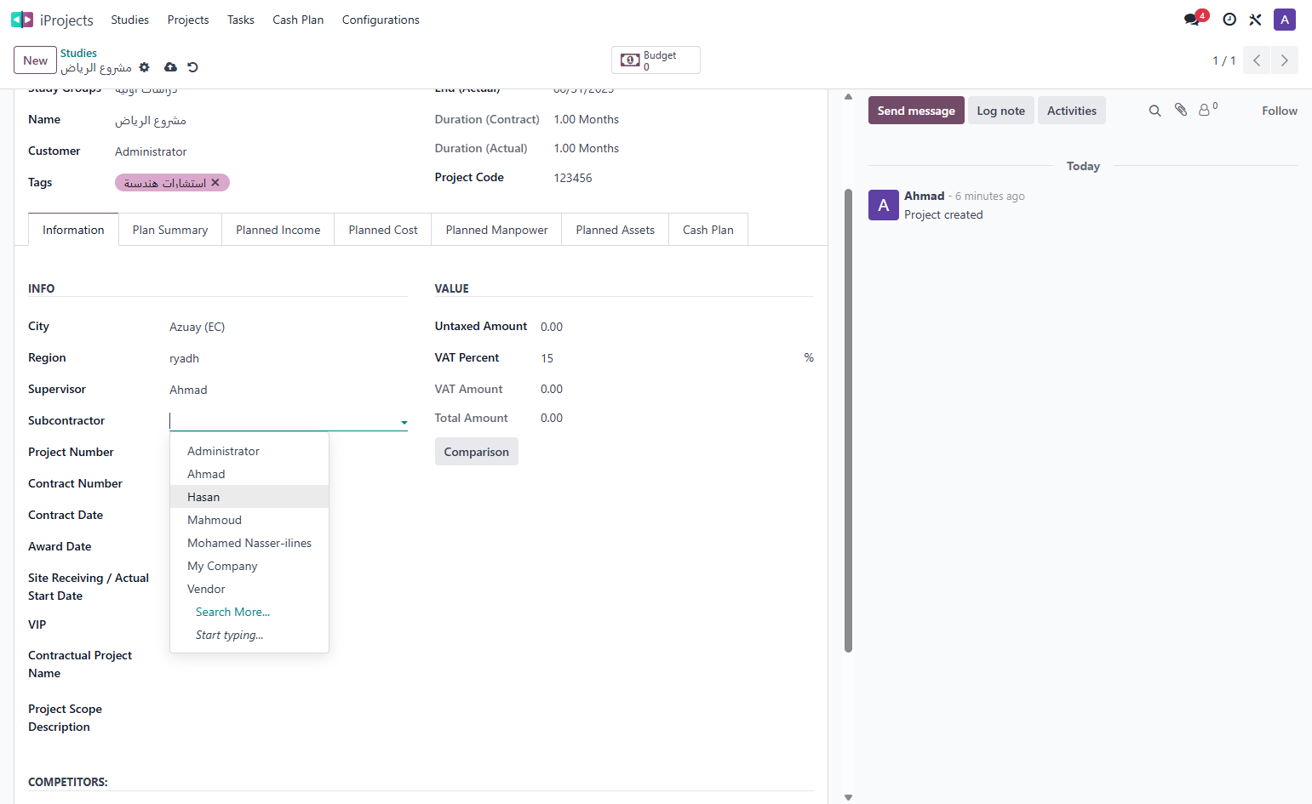Viewport: 1312px width, 804px height.
Task: Switch to the Planned Cost tab
Action: (x=383, y=230)
